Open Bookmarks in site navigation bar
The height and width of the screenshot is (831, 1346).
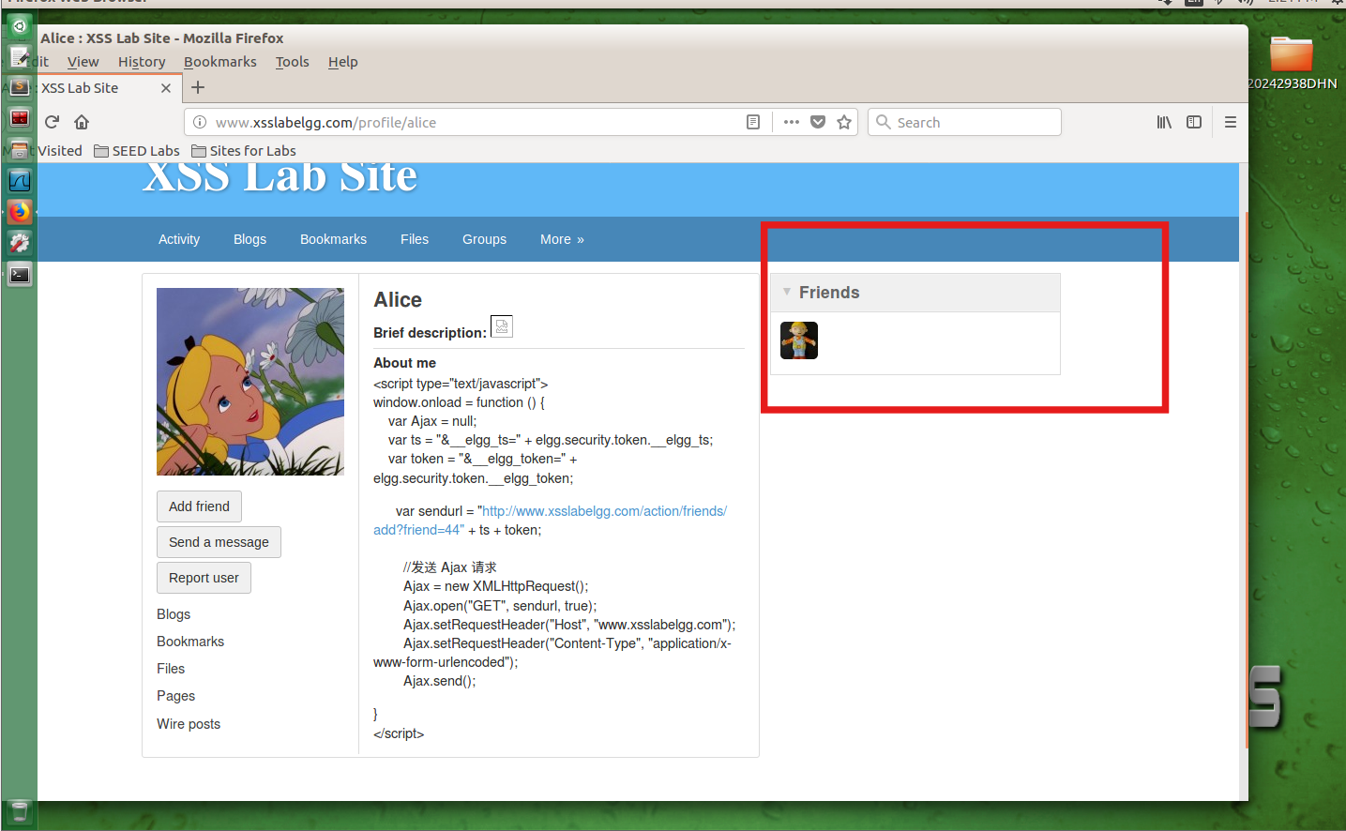tap(333, 239)
